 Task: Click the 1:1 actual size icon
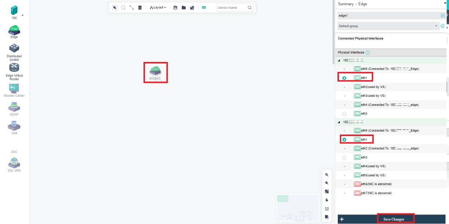tap(327, 208)
